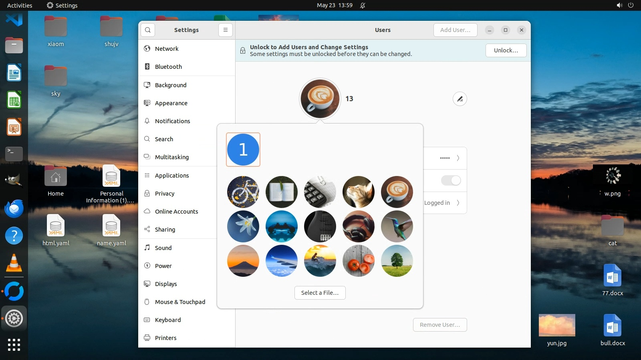The width and height of the screenshot is (641, 360).
Task: Launch VLC media player from dock
Action: pos(14,263)
